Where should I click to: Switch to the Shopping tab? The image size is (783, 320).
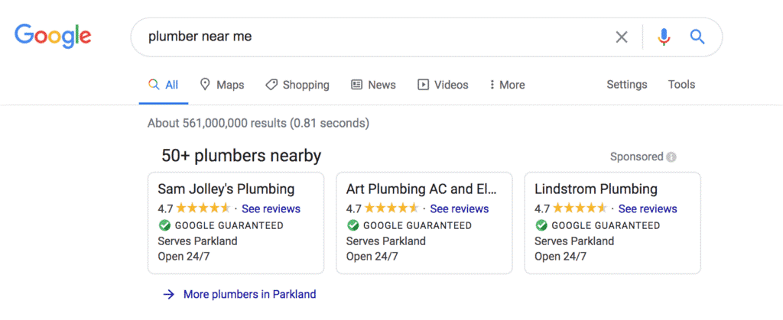(297, 85)
